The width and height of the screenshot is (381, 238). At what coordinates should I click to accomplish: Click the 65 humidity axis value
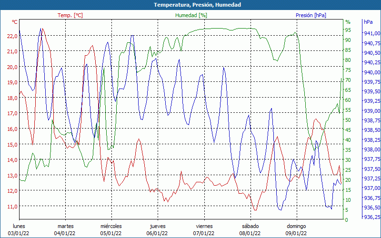coord(348,90)
